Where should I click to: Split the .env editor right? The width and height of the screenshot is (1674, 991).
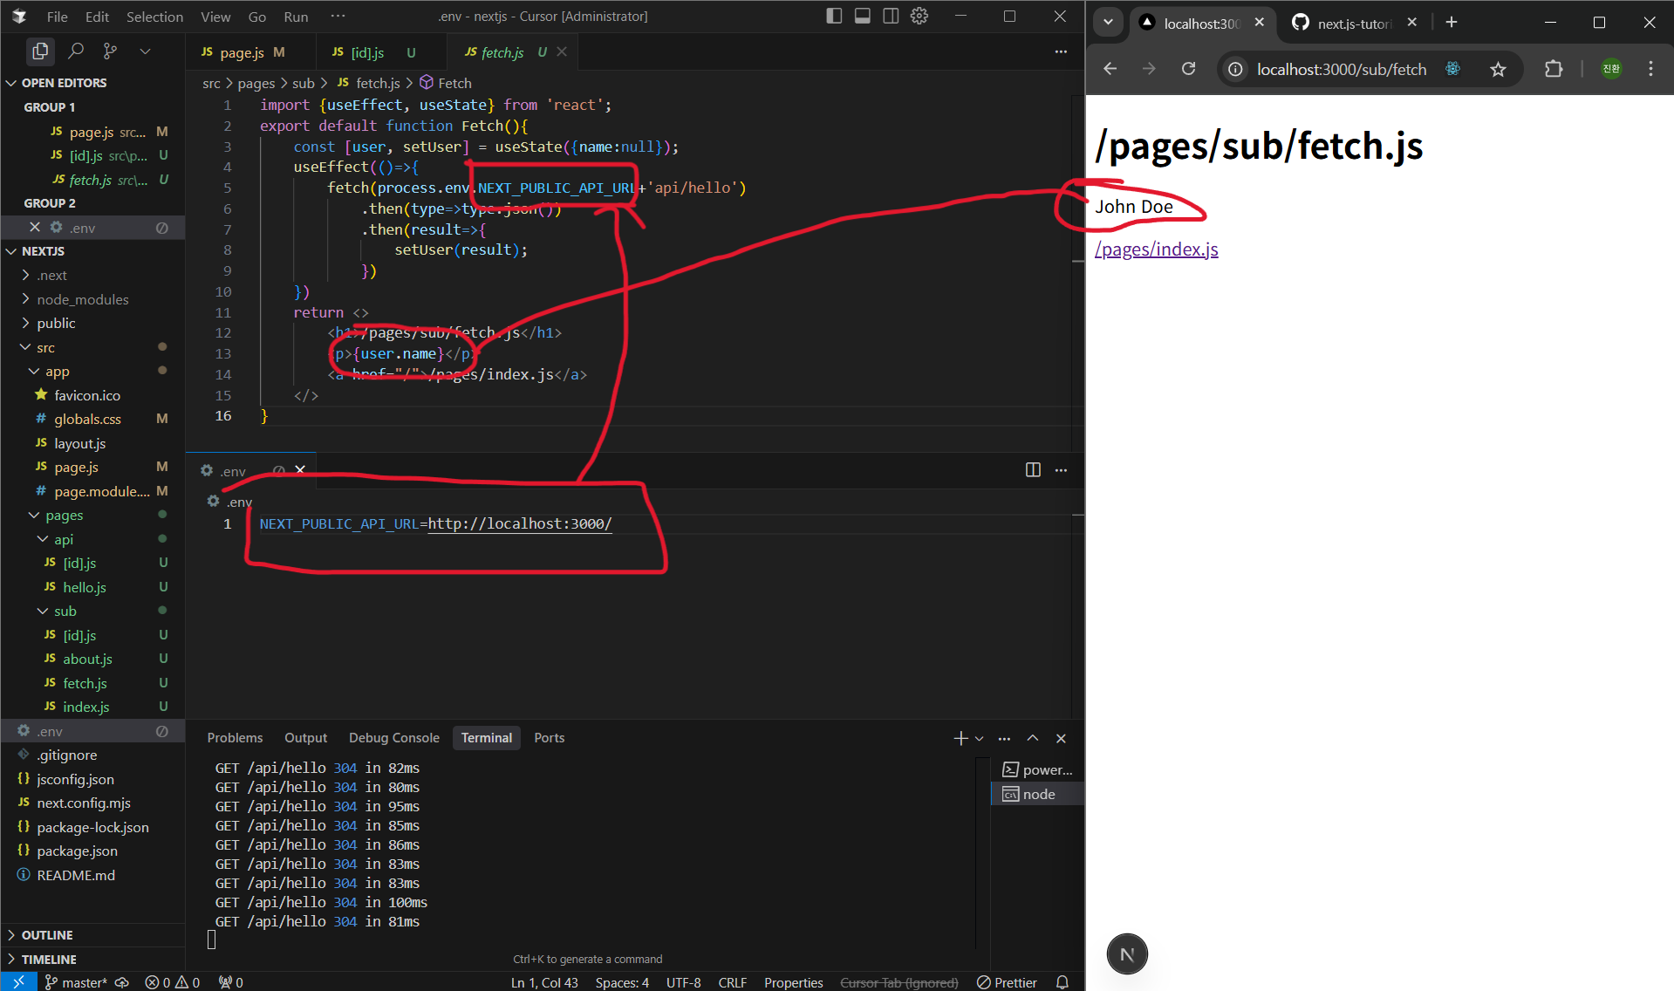click(x=1033, y=470)
